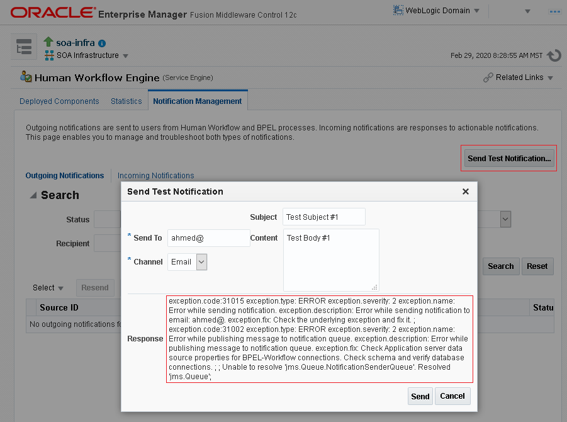Click the Human Workflow Engine icon

(x=26, y=77)
